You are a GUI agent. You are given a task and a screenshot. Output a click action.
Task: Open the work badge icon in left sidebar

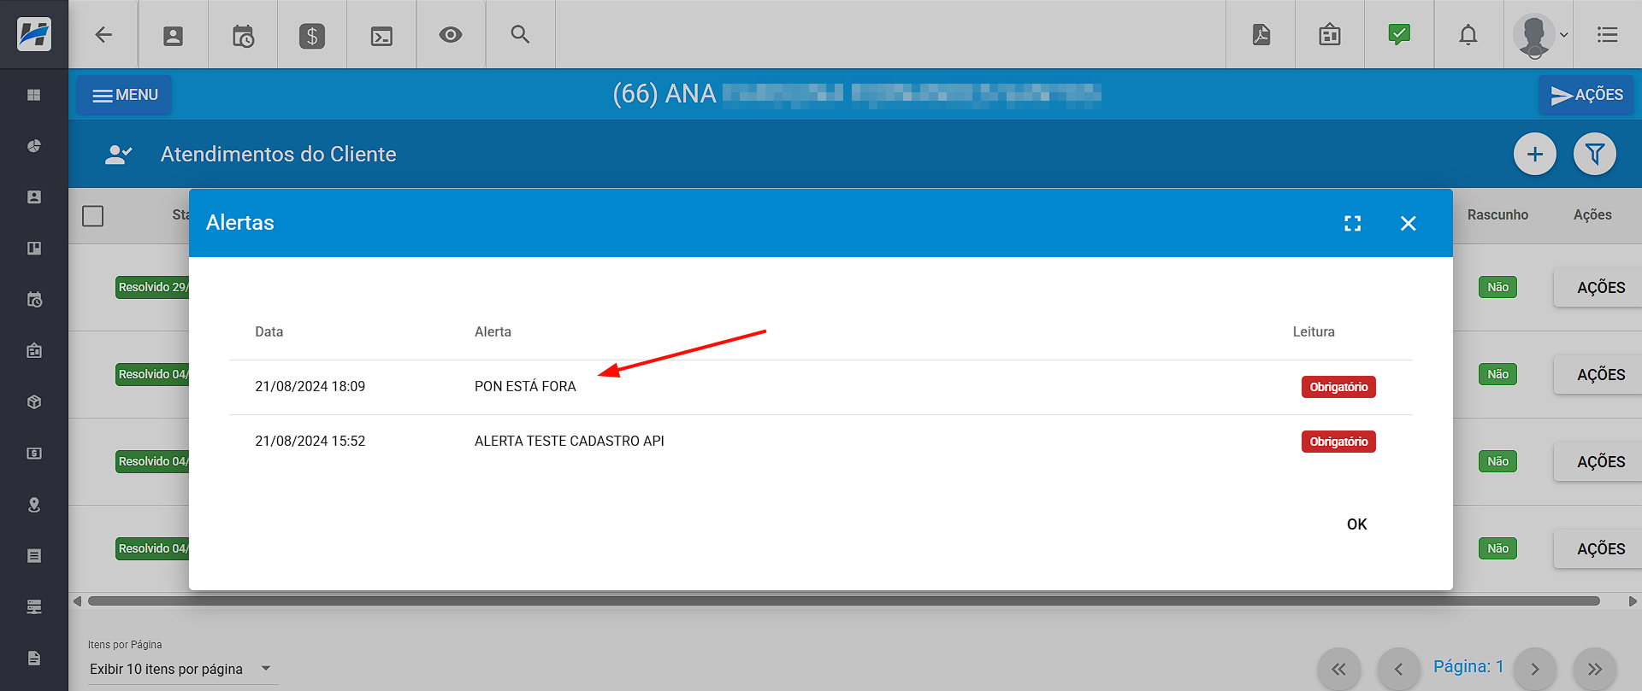point(34,351)
